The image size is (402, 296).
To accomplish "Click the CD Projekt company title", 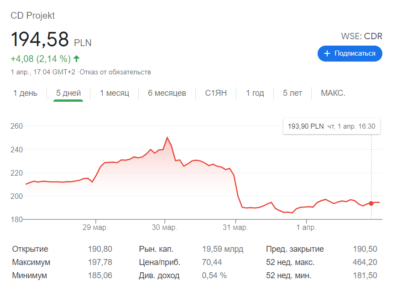I will click(x=32, y=16).
